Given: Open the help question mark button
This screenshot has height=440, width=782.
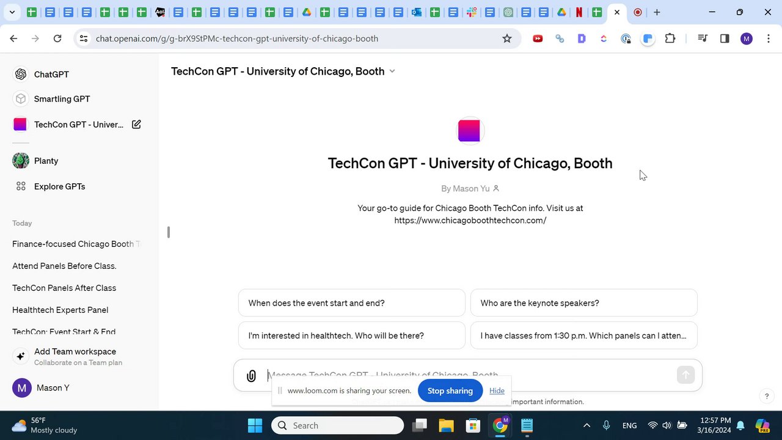Looking at the screenshot, I should (767, 397).
